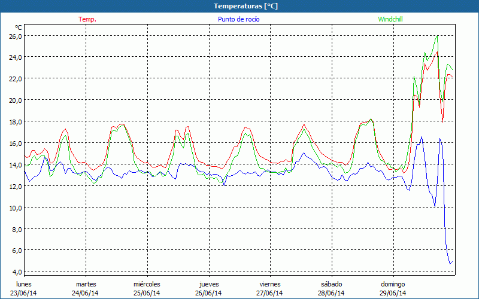
Task: Click the 4,0 y-axis value
Action: [x=17, y=272]
